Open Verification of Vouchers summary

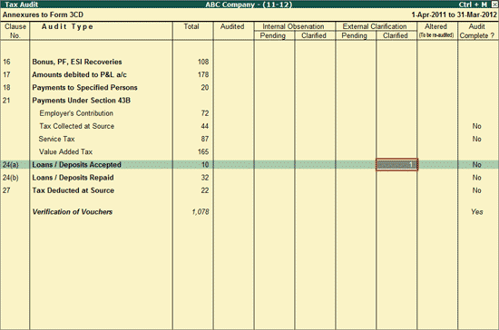73,212
